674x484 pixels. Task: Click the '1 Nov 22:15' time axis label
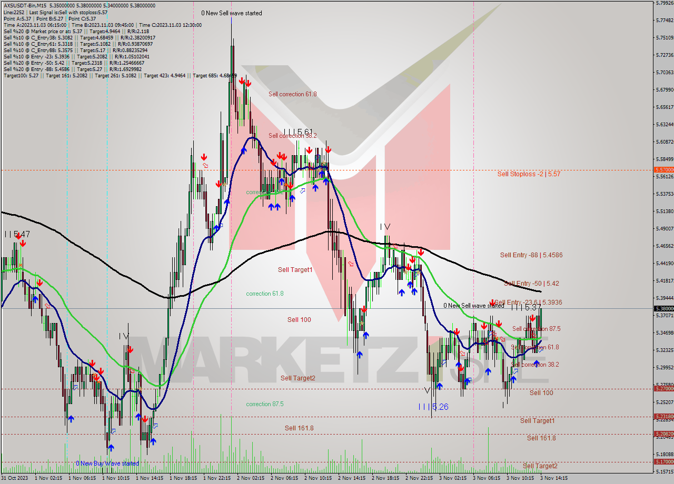pos(217,478)
